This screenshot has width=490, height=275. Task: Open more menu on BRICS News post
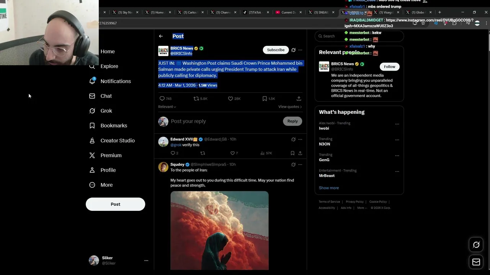300,50
